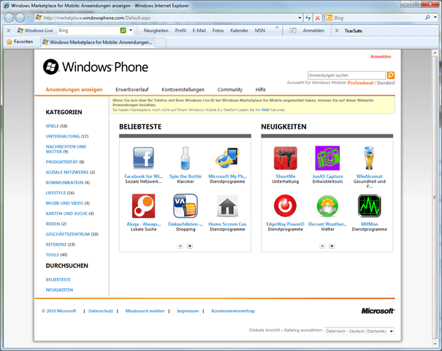Click the vertical scrollbar down arrow
Screen dimensions: 442x351
(435, 344)
